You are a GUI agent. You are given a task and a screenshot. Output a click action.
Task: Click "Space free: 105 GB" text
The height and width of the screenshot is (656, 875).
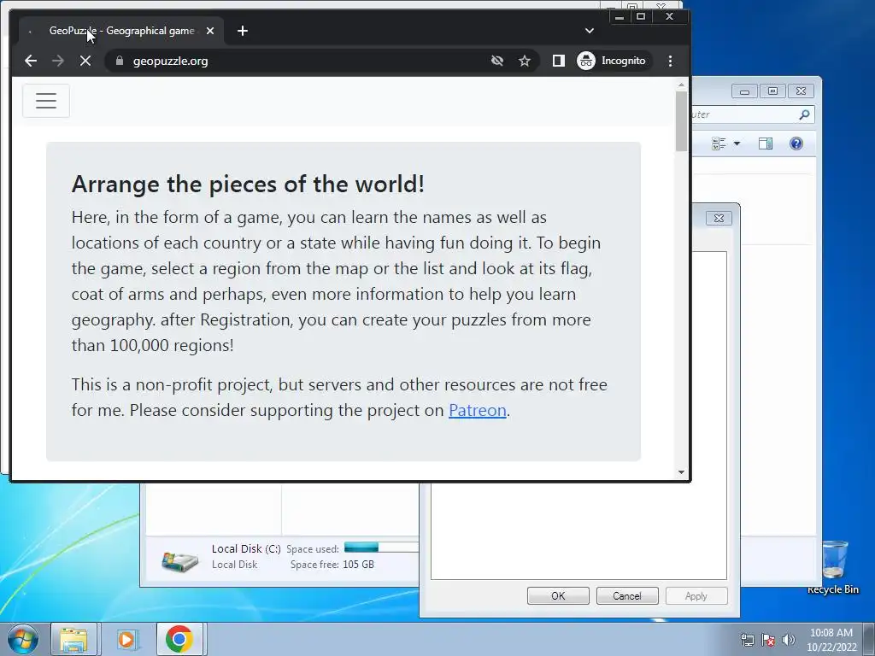(x=332, y=565)
